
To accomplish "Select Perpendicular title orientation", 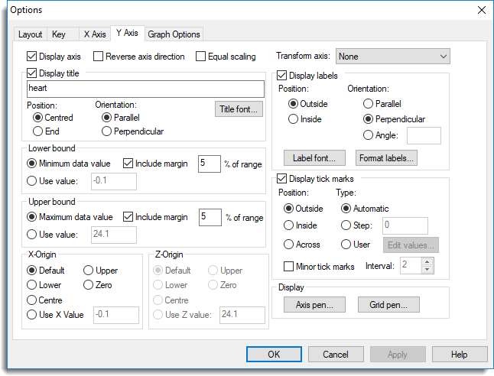I will tap(106, 131).
